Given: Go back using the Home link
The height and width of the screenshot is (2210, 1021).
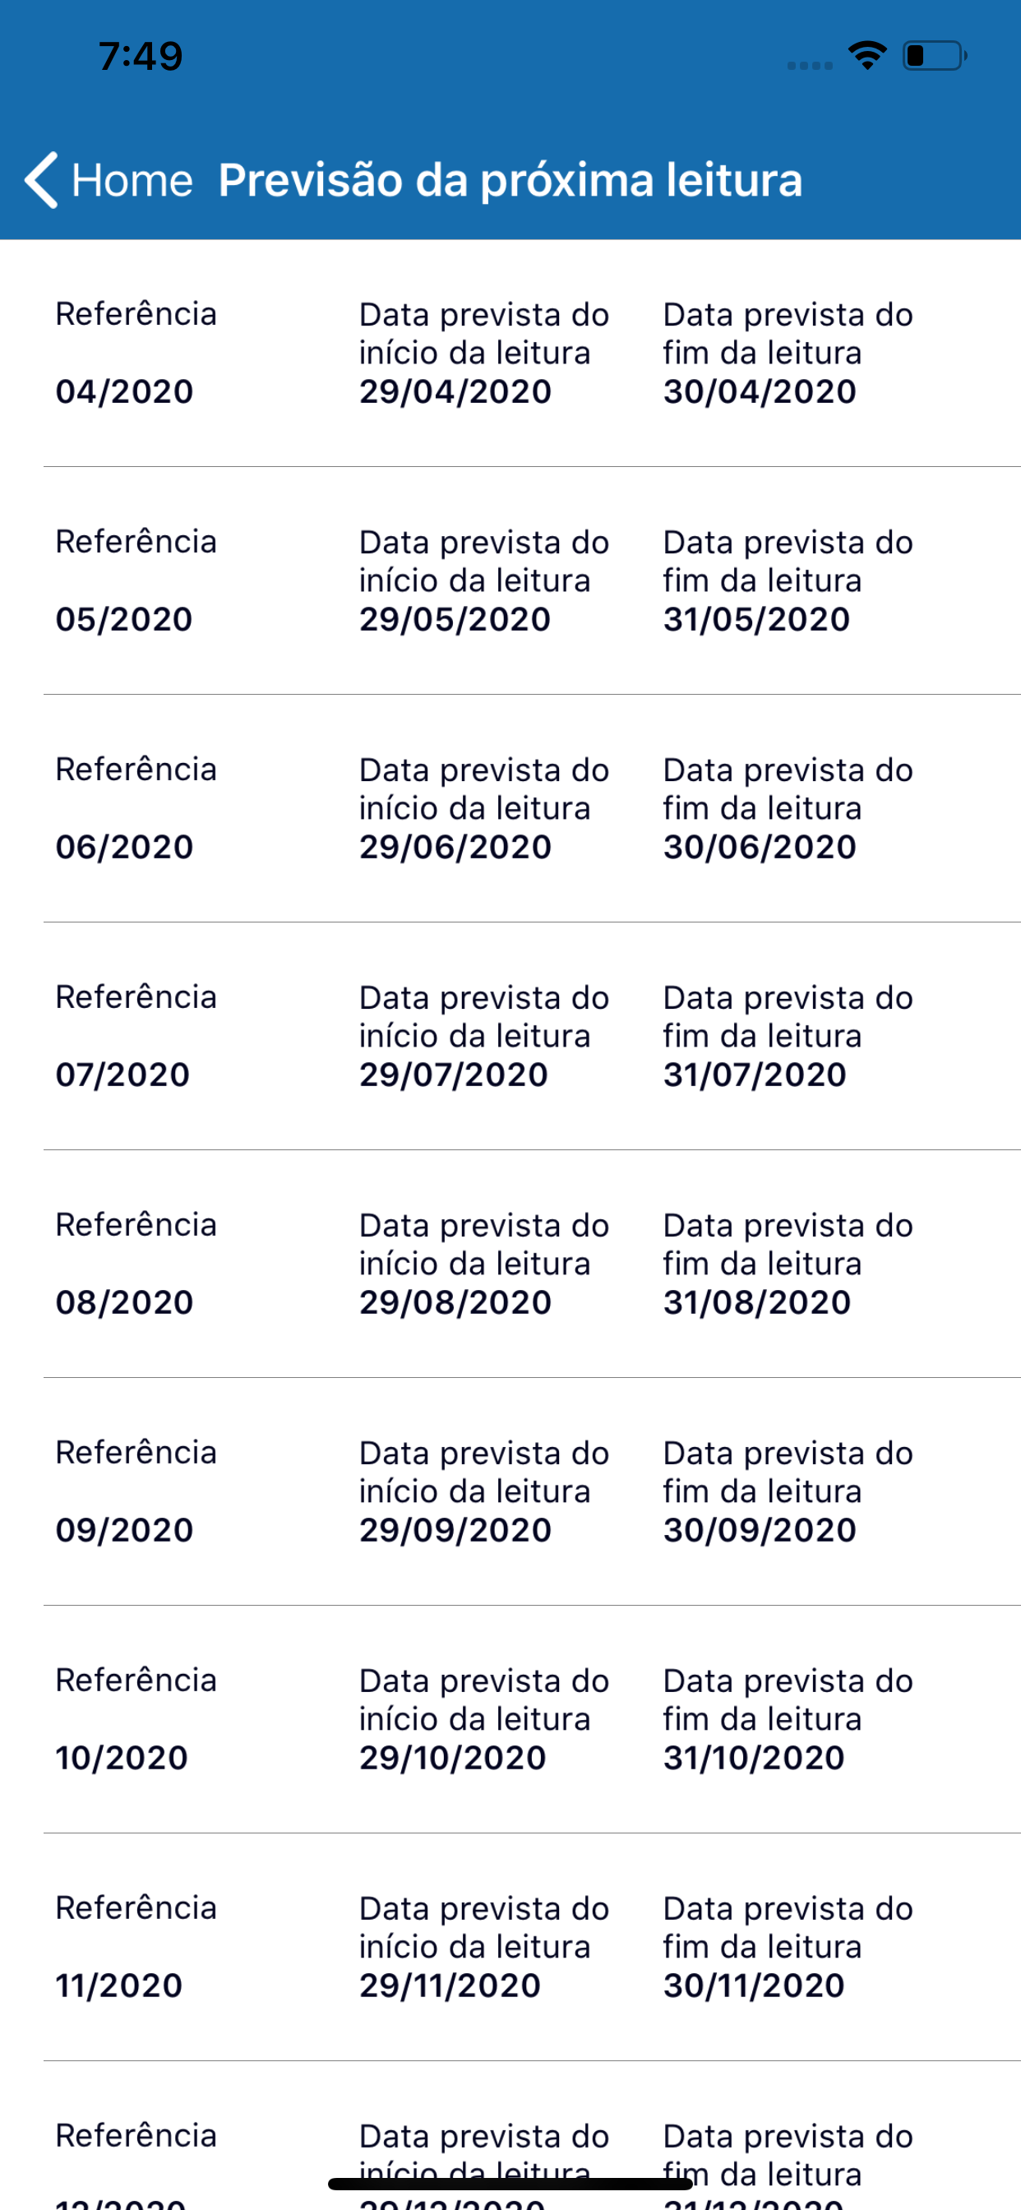Looking at the screenshot, I should 132,180.
